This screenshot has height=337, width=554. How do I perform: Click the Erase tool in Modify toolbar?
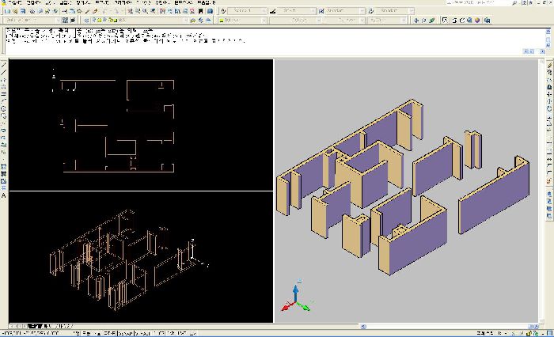(549, 65)
